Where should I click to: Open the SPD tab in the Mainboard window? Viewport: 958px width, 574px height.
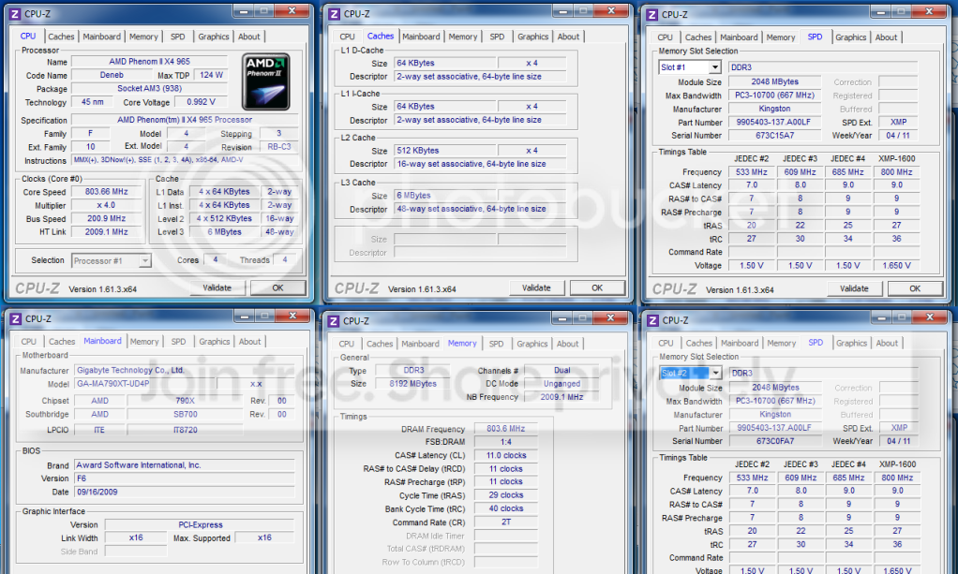[x=178, y=342]
